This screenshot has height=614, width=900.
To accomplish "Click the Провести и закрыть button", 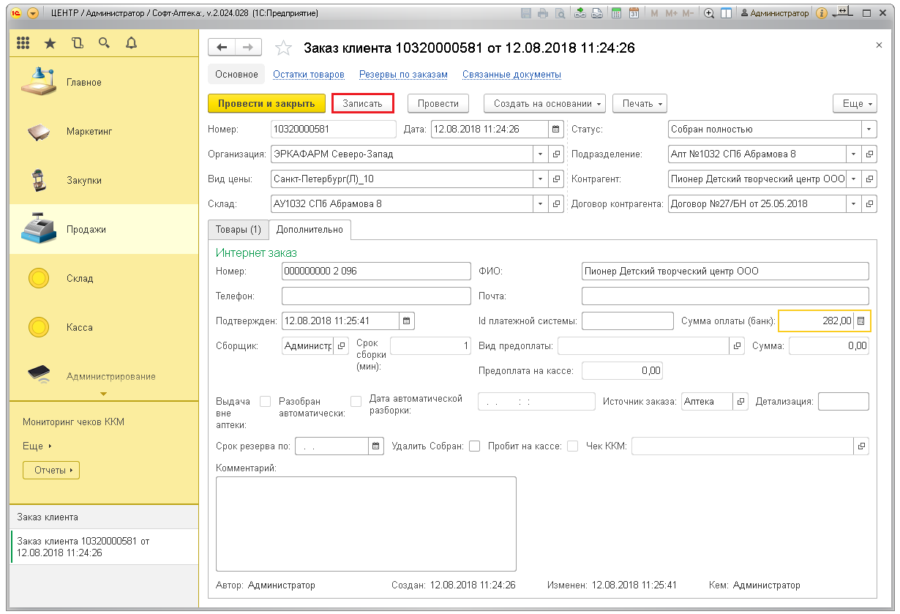I will pos(266,104).
